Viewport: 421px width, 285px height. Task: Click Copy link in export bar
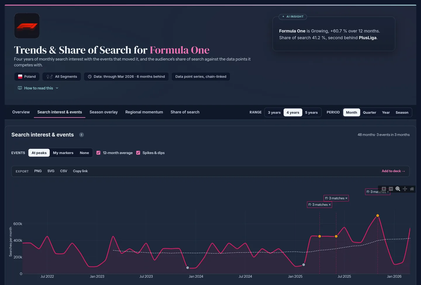pyautogui.click(x=80, y=171)
